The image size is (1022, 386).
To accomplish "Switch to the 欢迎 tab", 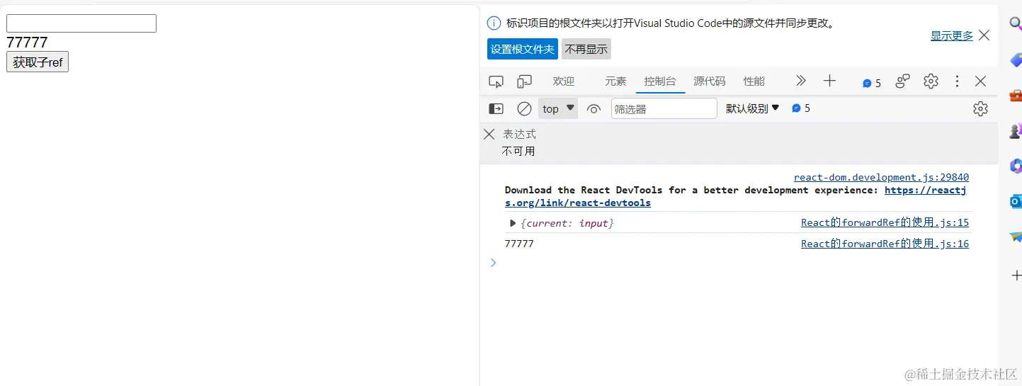I will tap(564, 81).
